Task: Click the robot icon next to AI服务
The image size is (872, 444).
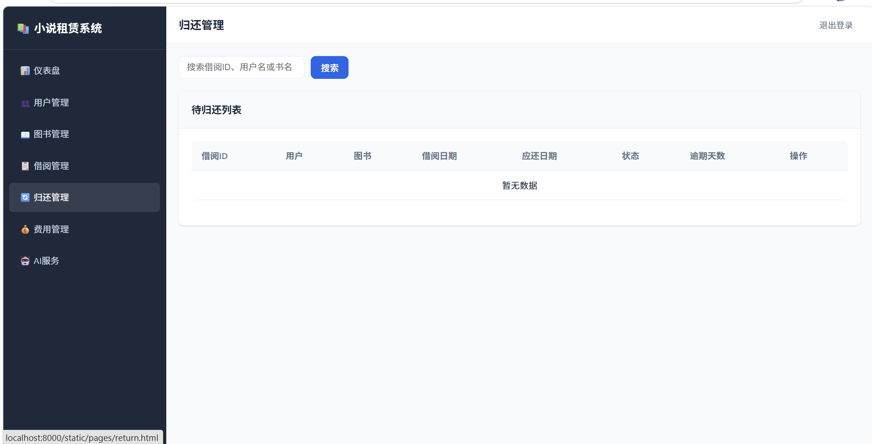Action: tap(25, 261)
